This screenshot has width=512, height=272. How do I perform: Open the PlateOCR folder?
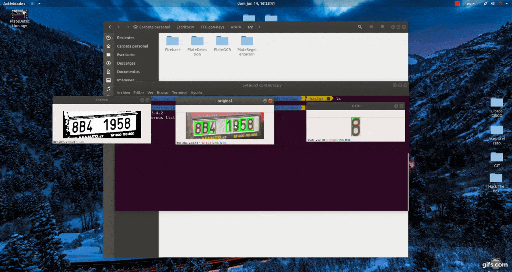222,43
